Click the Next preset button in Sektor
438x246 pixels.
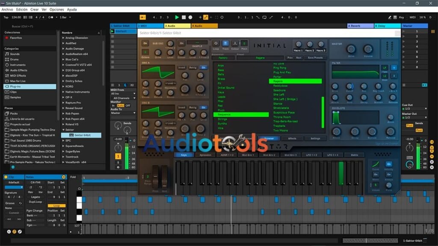click(x=299, y=58)
